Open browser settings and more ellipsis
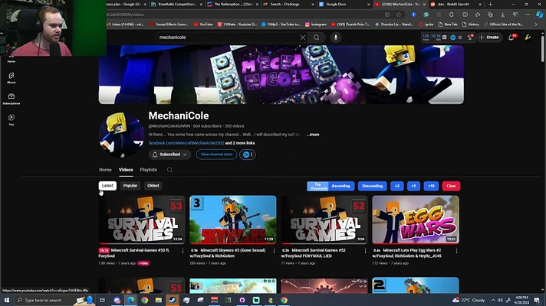The height and width of the screenshot is (306, 546). click(x=528, y=15)
